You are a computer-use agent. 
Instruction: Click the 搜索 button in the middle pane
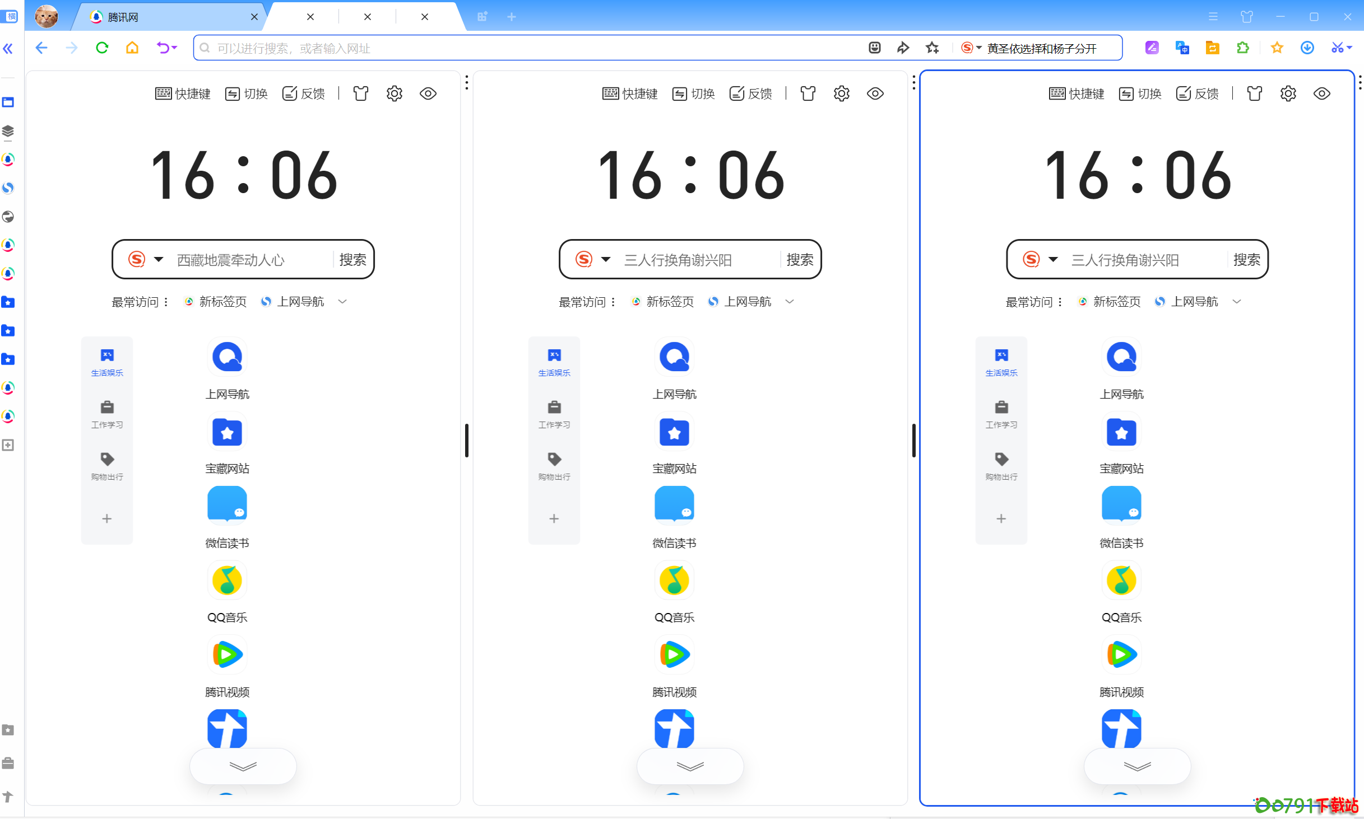tap(799, 259)
